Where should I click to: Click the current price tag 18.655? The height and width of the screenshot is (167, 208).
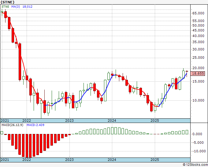[198, 73]
